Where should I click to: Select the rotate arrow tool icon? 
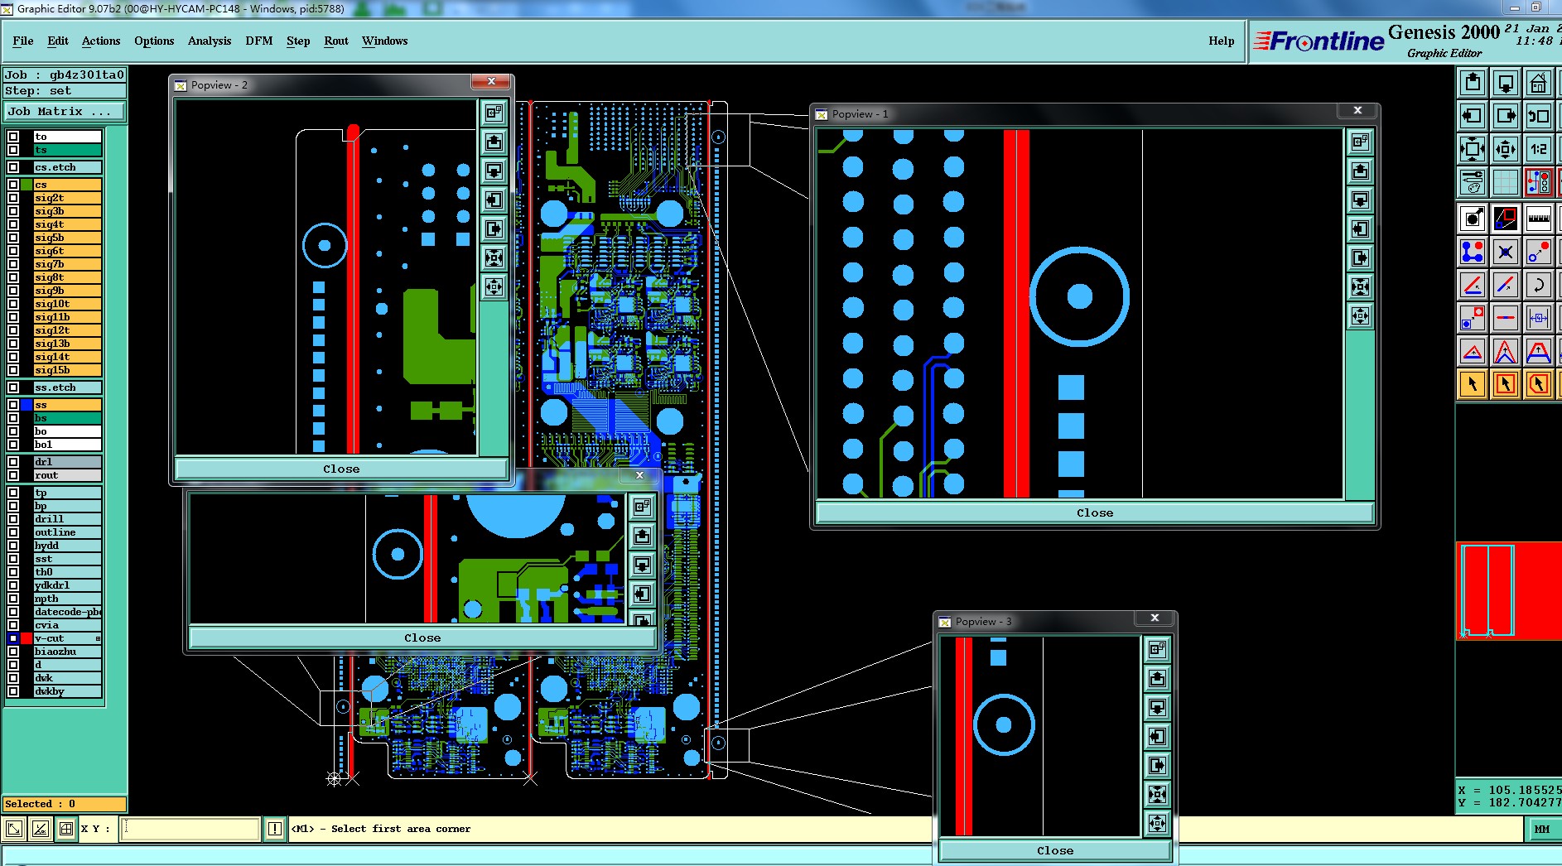[1538, 285]
